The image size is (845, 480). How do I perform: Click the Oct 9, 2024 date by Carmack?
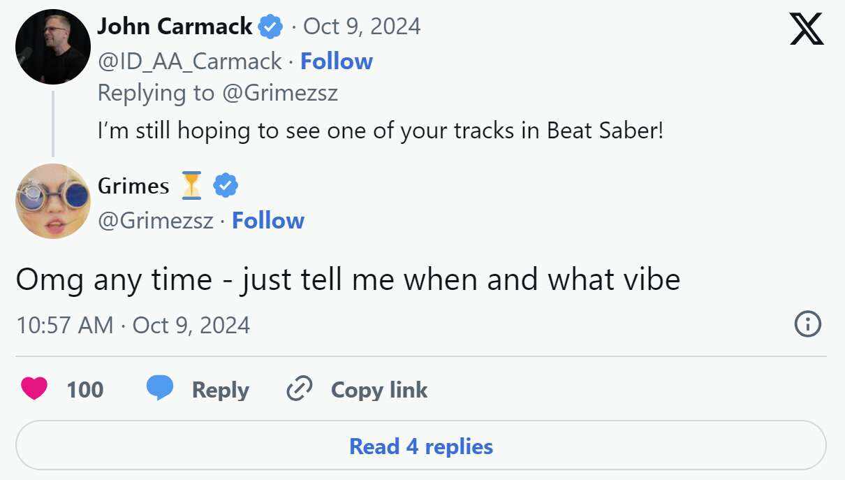pyautogui.click(x=362, y=27)
